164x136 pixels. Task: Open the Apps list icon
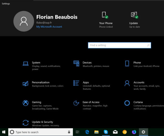pos(76,83)
